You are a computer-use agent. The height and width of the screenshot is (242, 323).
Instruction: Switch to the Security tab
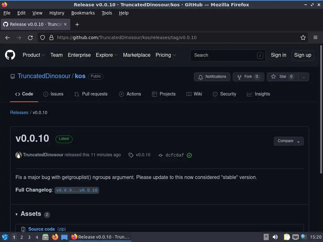point(224,94)
